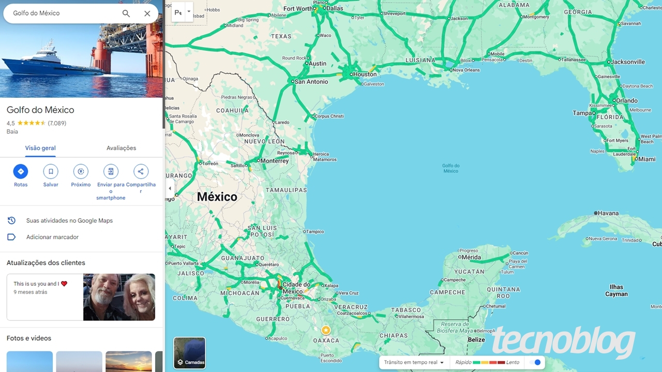Open the couple photo update thumbnail

[119, 297]
